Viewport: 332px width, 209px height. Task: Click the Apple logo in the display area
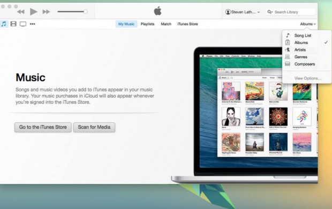pyautogui.click(x=158, y=11)
